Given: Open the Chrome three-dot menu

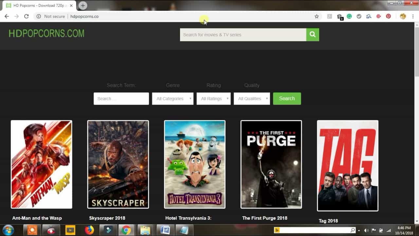Looking at the screenshot, I should click(x=413, y=16).
